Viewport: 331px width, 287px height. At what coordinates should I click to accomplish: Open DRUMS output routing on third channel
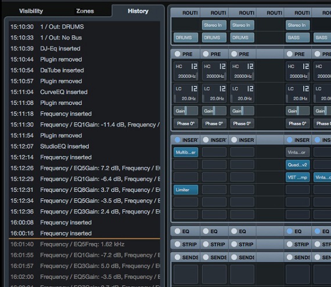tap(242, 38)
